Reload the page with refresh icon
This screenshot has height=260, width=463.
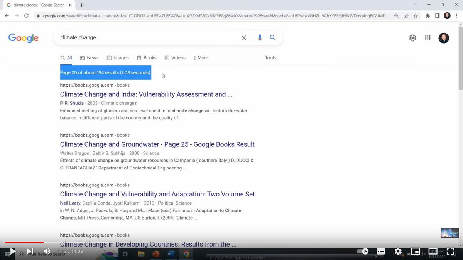point(26,16)
